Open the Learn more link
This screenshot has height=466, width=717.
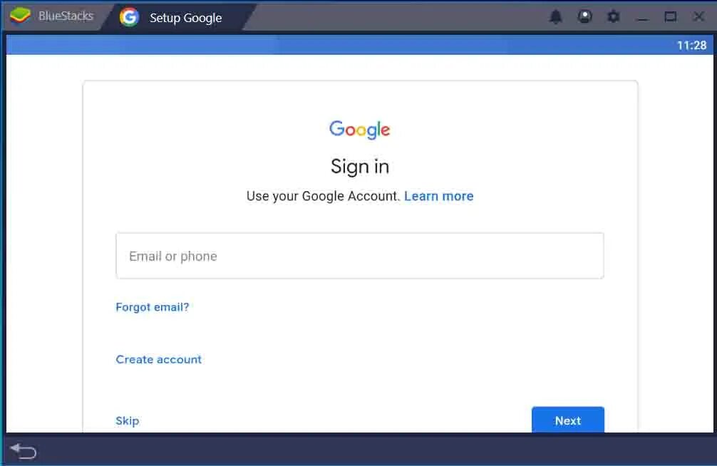[439, 196]
